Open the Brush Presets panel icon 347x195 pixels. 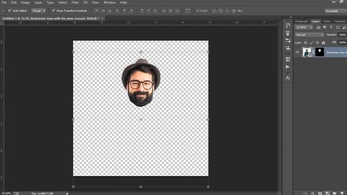[x=288, y=33]
